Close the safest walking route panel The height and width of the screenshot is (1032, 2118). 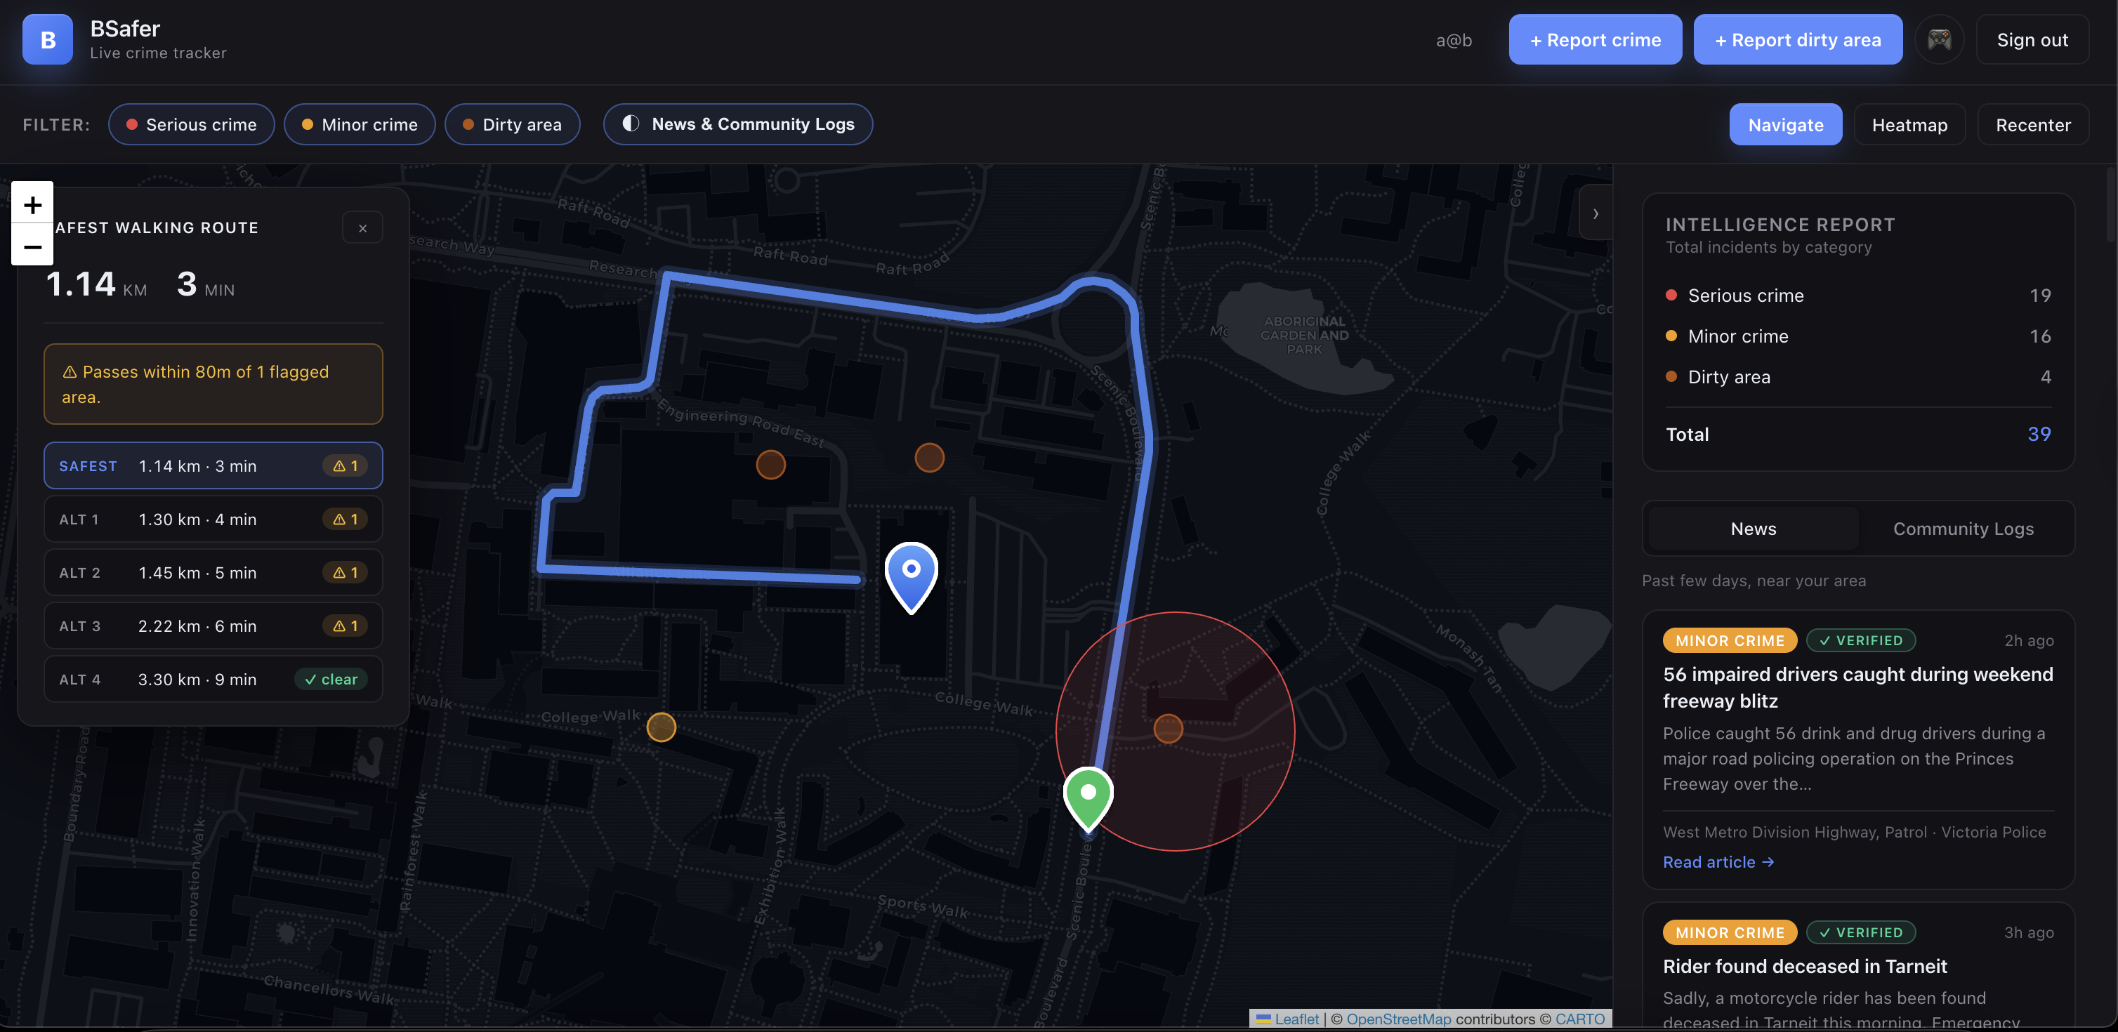point(362,227)
